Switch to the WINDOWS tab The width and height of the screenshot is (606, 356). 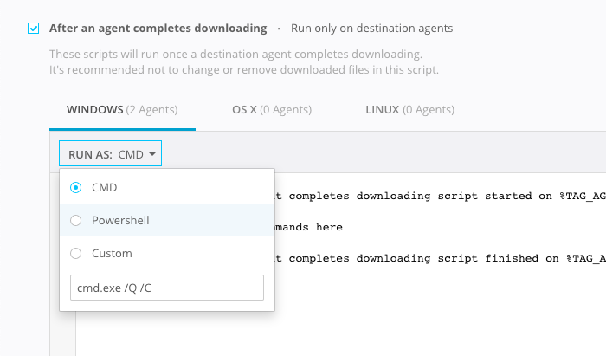[122, 110]
